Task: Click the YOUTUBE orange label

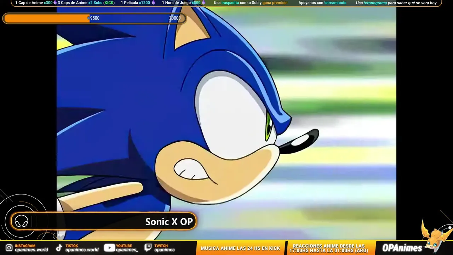Action: (x=124, y=245)
